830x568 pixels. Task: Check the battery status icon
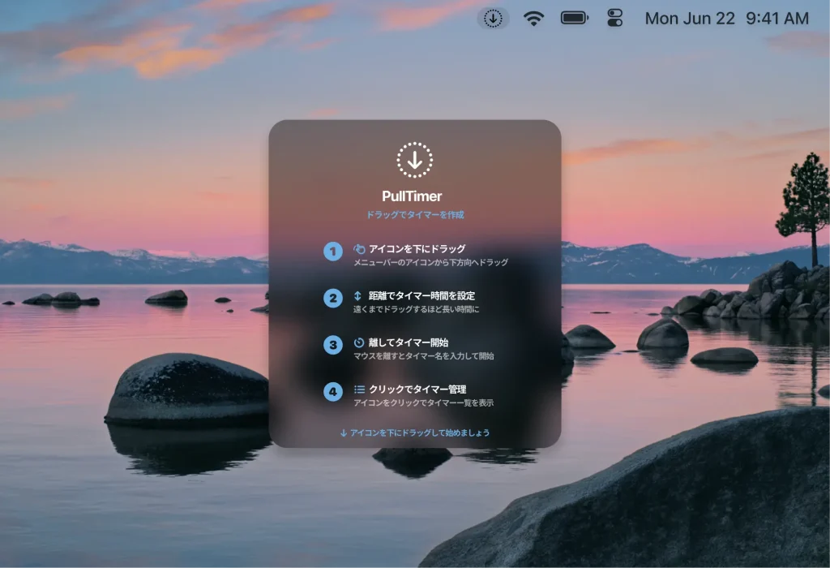(575, 18)
